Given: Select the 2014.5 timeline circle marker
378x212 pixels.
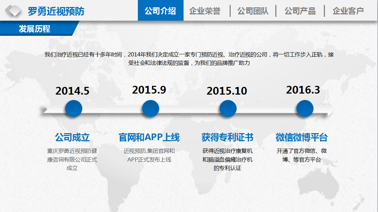Looking at the screenshot, I should pyautogui.click(x=73, y=109).
